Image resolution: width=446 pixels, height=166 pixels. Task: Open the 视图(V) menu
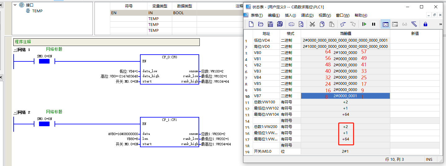pos(325,15)
